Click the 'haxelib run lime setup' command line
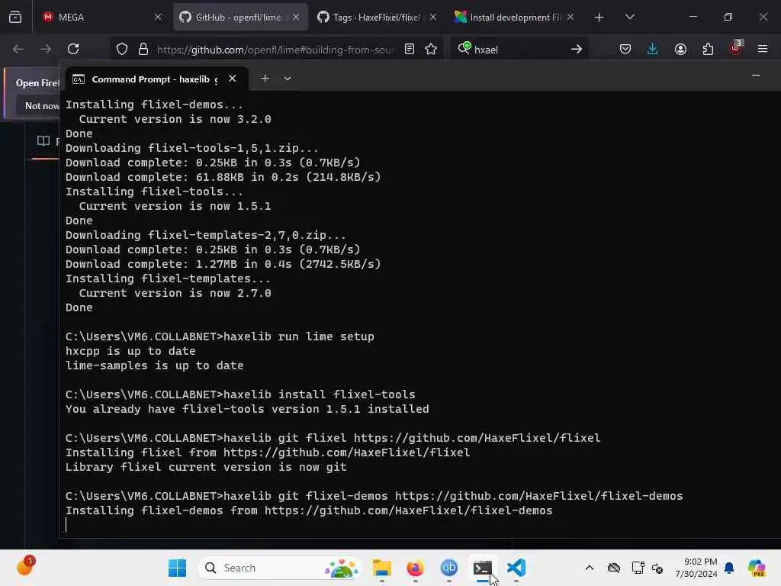 tap(220, 336)
